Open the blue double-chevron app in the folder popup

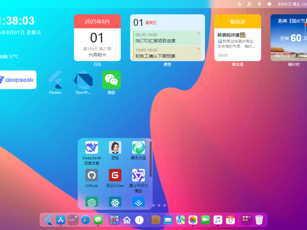point(139,202)
